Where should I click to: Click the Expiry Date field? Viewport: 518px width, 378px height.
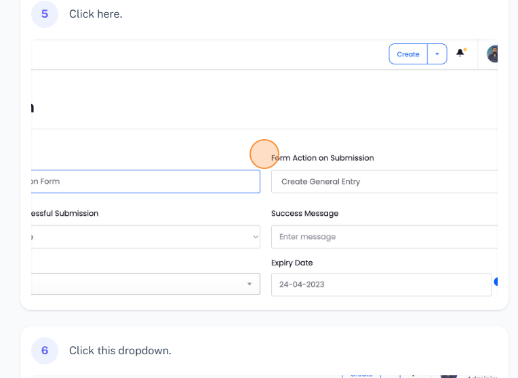click(x=381, y=284)
